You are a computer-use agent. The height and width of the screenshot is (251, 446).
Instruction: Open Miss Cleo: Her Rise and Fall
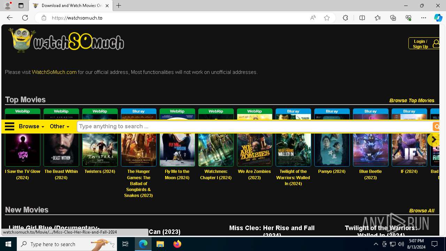click(x=272, y=230)
